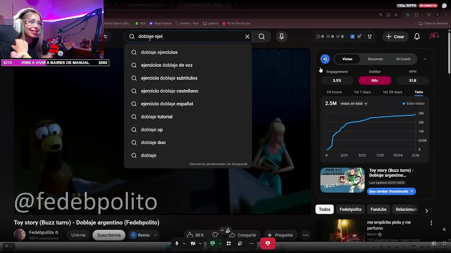This screenshot has height=253, width=451.
Task: Open the notifications bell
Action: click(417, 37)
